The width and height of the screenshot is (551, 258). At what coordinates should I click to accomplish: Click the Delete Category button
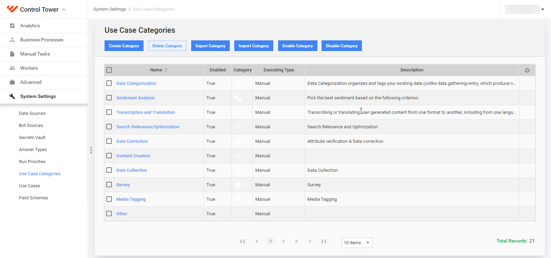pos(167,46)
